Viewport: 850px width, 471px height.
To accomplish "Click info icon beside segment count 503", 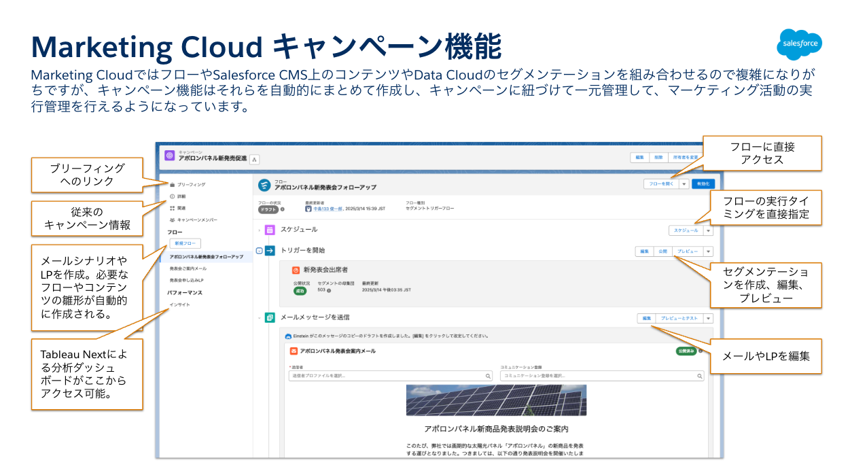I will point(329,290).
